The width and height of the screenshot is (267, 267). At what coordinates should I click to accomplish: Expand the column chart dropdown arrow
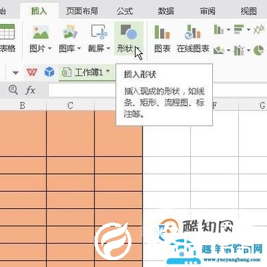point(229,29)
